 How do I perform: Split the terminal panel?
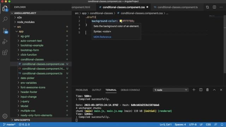201,90
